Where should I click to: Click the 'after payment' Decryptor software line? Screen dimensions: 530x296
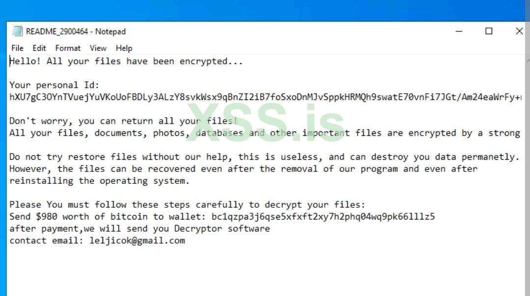(x=139, y=229)
